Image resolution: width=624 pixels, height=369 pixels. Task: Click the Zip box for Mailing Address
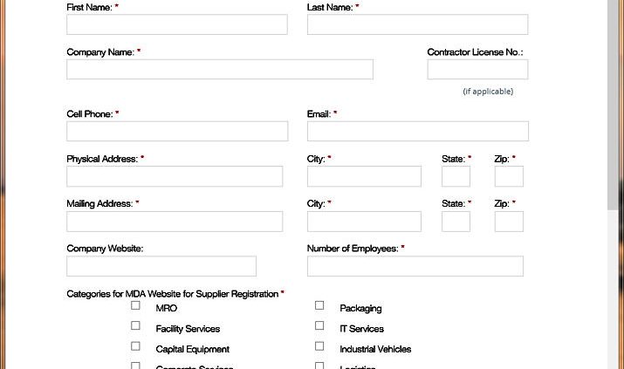coord(509,222)
